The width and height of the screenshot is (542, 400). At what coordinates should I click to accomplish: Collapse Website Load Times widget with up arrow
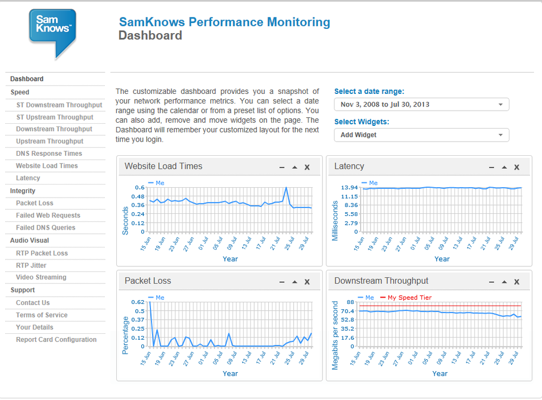294,167
